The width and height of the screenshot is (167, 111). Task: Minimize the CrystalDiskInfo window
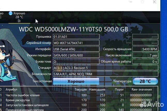point(131,2)
